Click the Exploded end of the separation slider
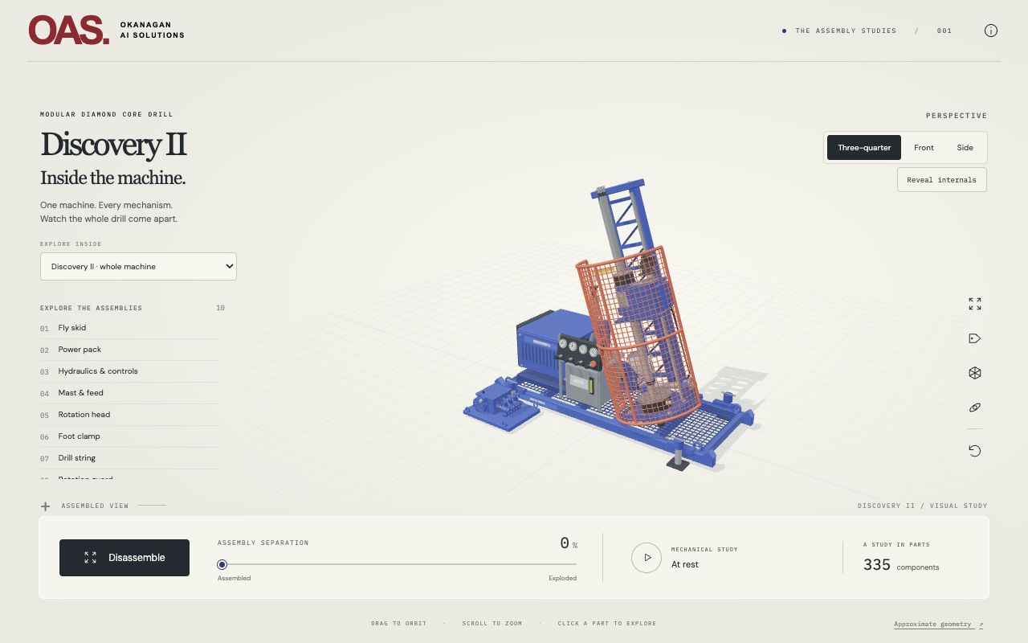Image resolution: width=1028 pixels, height=643 pixels. 562,578
